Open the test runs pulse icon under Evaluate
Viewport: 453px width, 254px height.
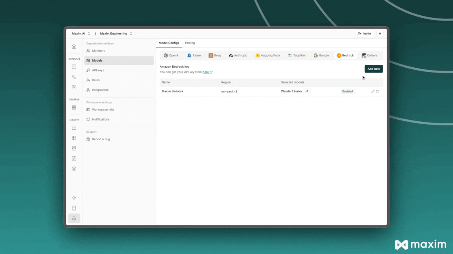[74, 87]
